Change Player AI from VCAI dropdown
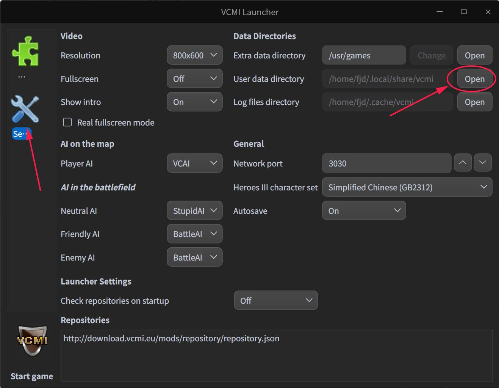This screenshot has width=499, height=388. point(195,163)
